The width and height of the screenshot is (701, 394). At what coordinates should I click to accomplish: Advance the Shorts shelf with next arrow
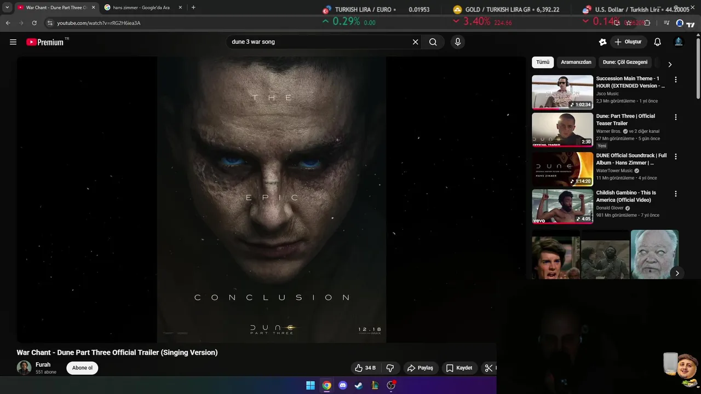coord(677,273)
